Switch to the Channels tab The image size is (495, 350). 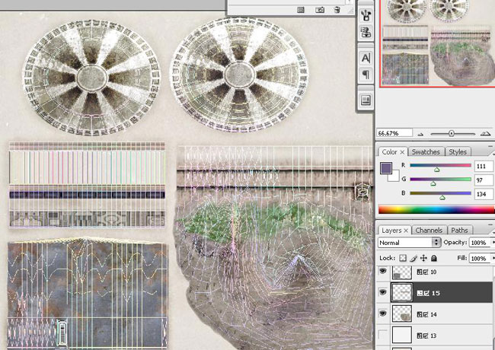(429, 231)
